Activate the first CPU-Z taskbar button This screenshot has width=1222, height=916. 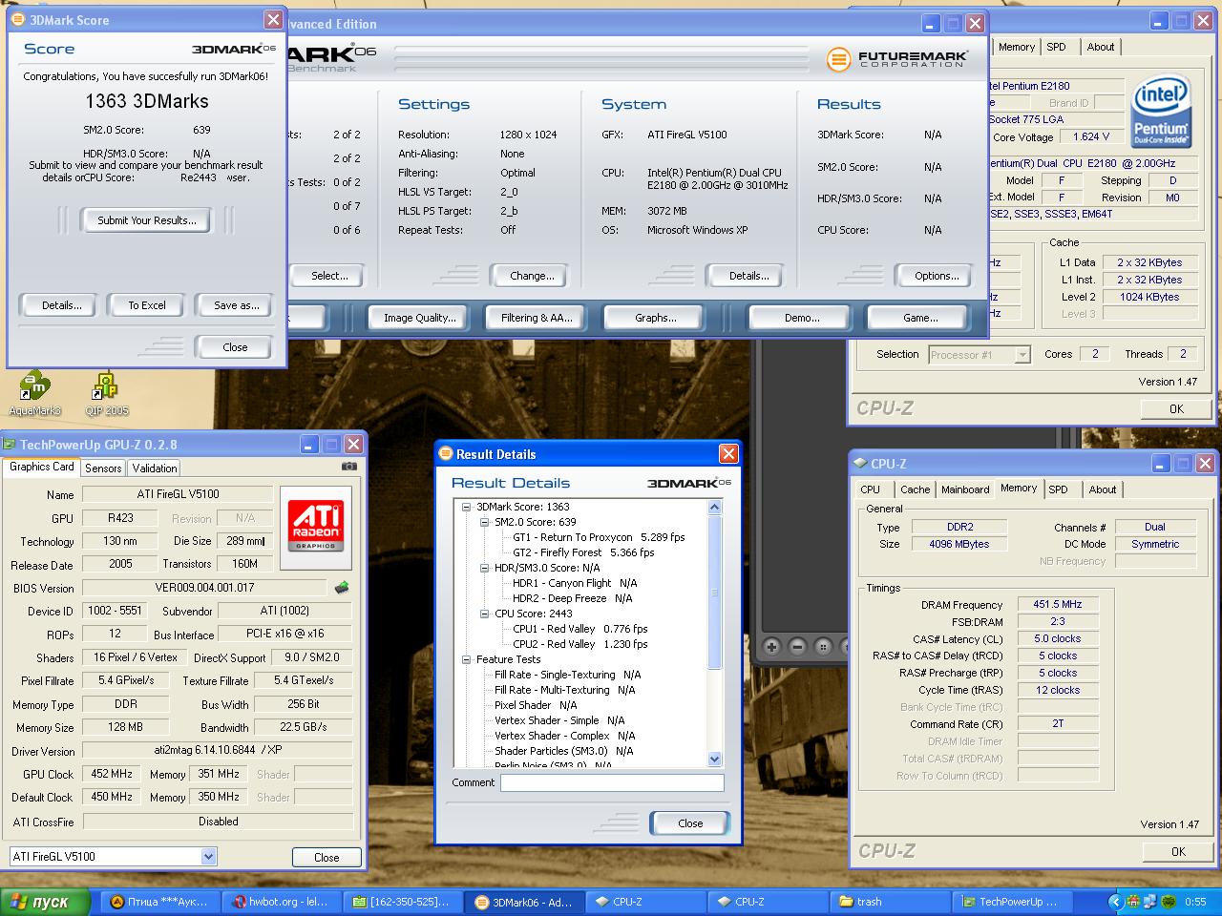[646, 902]
